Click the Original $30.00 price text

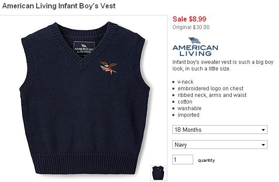[x=191, y=27]
